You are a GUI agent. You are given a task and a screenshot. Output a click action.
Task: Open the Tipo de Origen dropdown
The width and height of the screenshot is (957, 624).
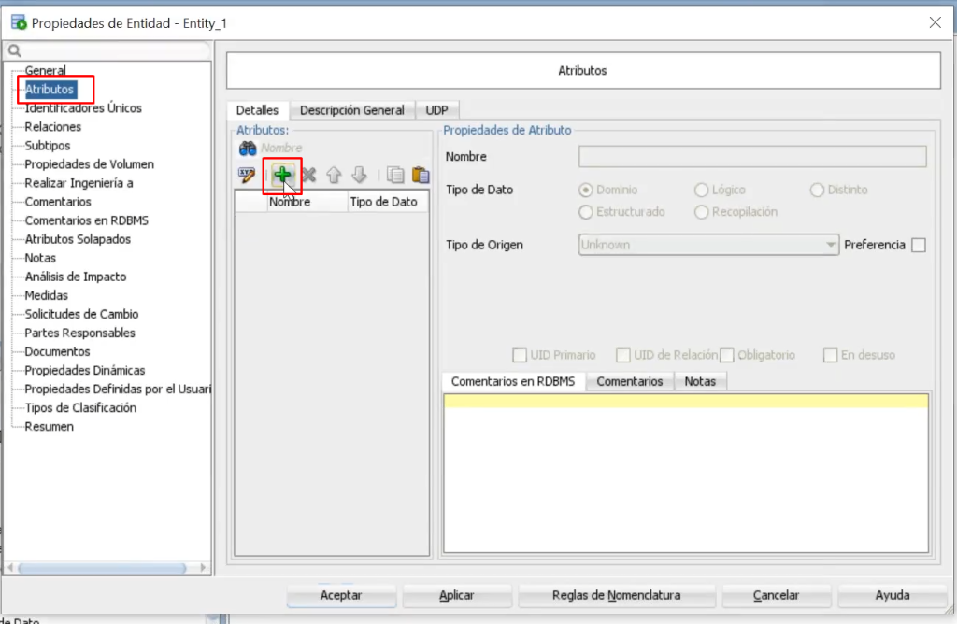pos(708,245)
